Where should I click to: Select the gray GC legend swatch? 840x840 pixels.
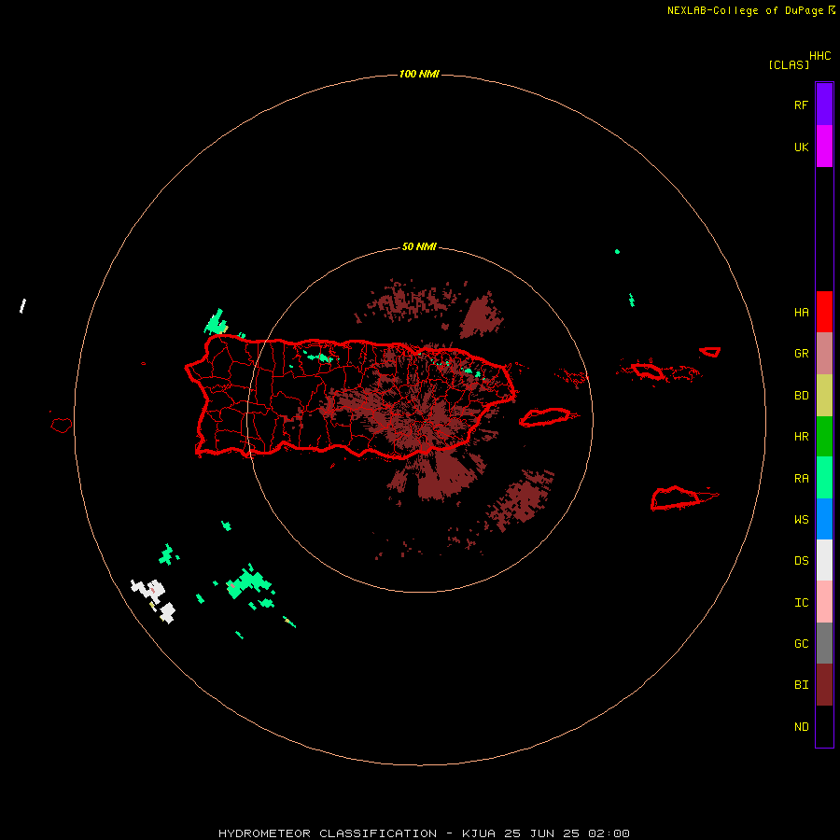tap(824, 643)
